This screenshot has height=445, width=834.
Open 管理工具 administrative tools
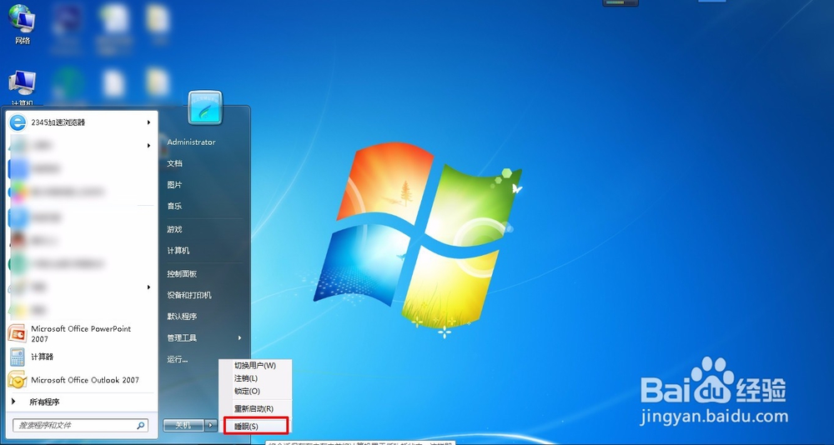182,337
